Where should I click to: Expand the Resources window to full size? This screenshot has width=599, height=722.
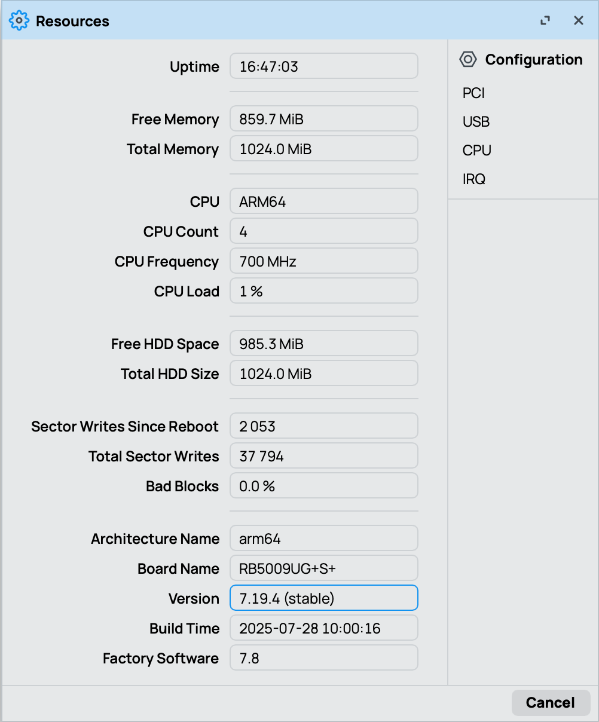[x=545, y=21]
